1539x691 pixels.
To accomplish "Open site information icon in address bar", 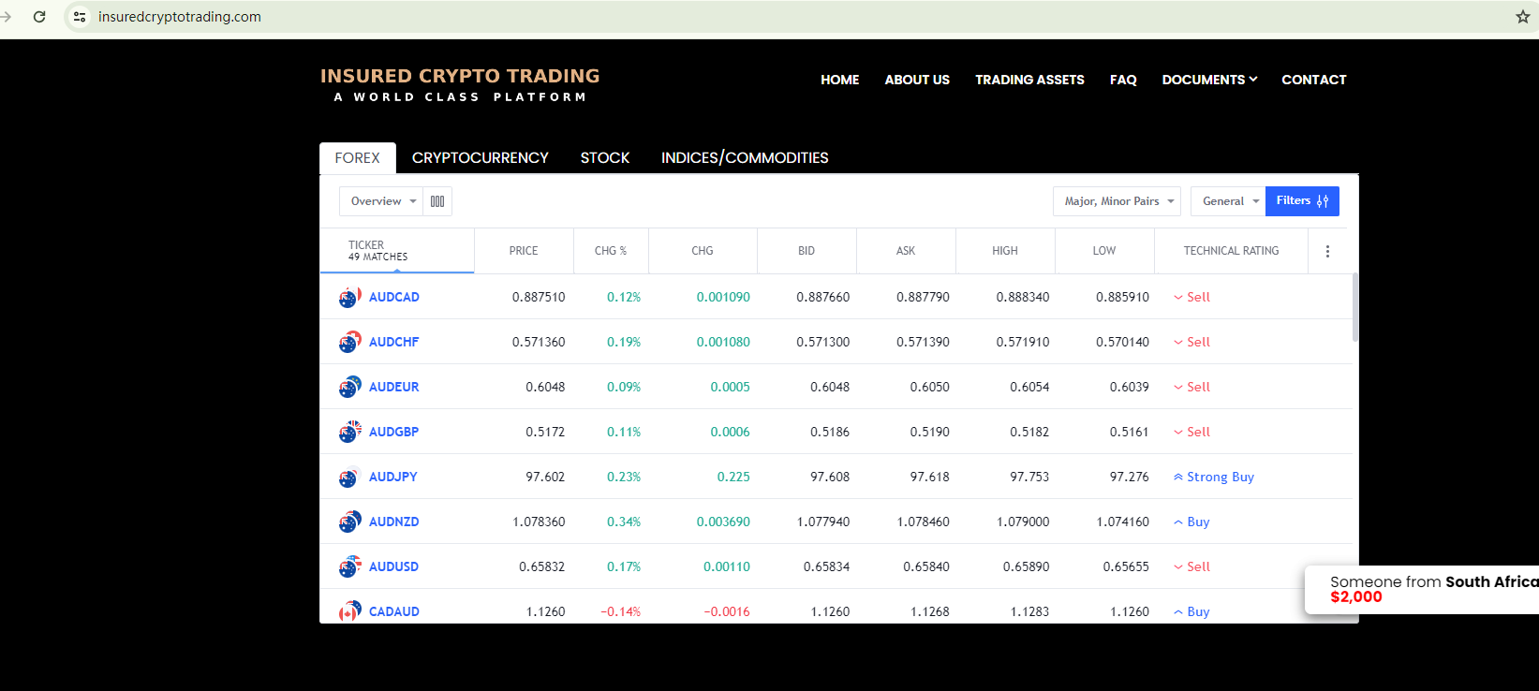I will [80, 17].
